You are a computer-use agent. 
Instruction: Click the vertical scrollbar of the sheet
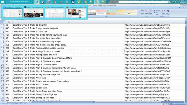(x=186, y=60)
